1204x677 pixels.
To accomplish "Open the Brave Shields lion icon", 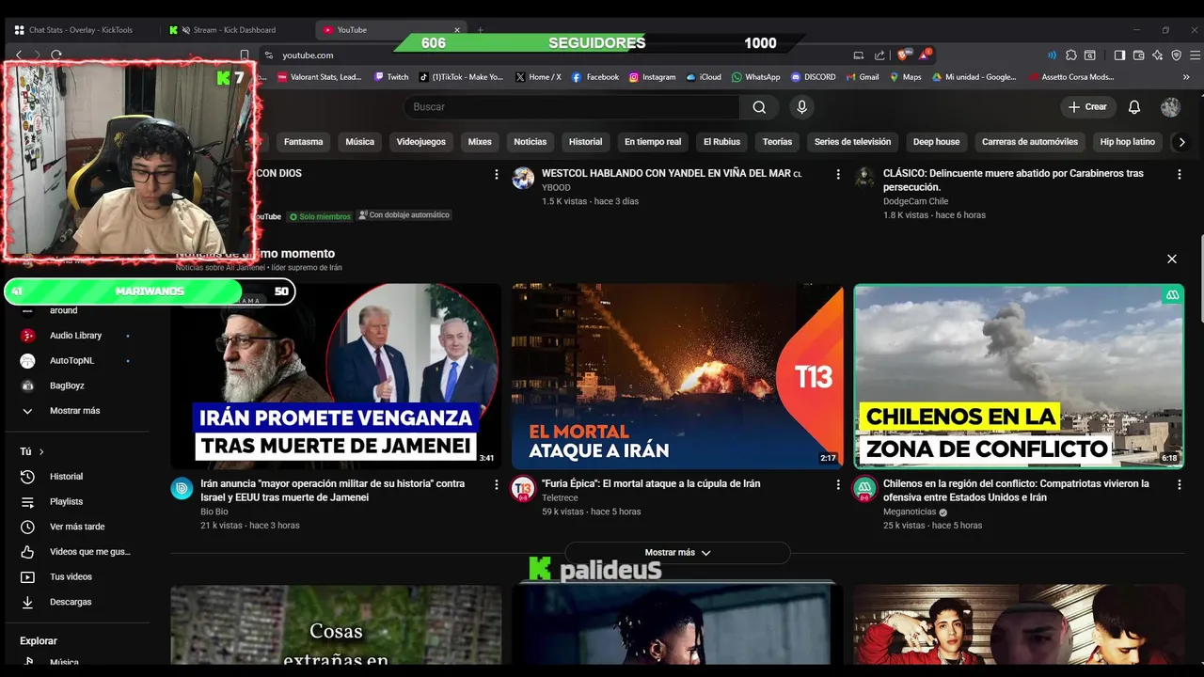I will [x=903, y=55].
